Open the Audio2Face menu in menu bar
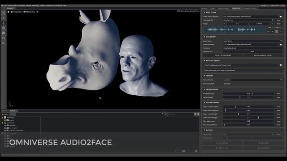Viewport: 287px width, 161px height. click(50, 6)
